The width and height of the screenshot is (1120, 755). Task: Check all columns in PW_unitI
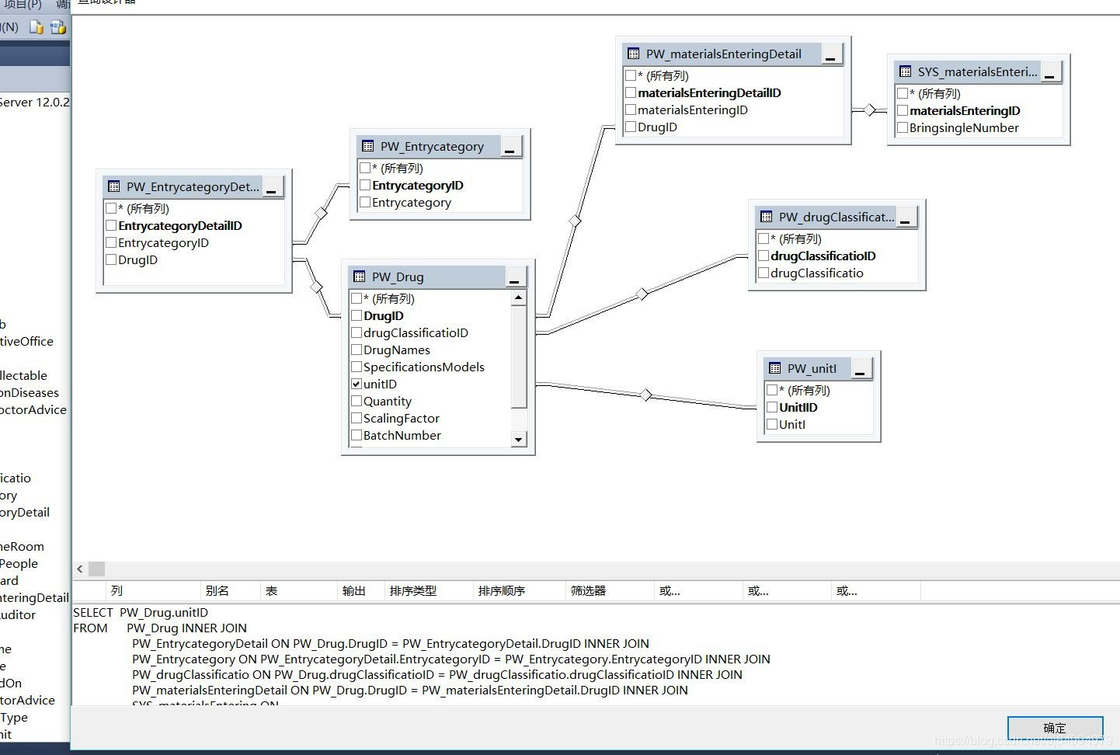coord(772,390)
